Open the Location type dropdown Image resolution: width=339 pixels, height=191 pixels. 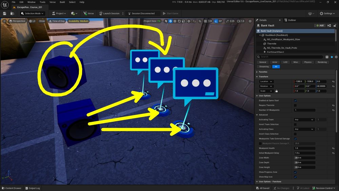click(266, 81)
